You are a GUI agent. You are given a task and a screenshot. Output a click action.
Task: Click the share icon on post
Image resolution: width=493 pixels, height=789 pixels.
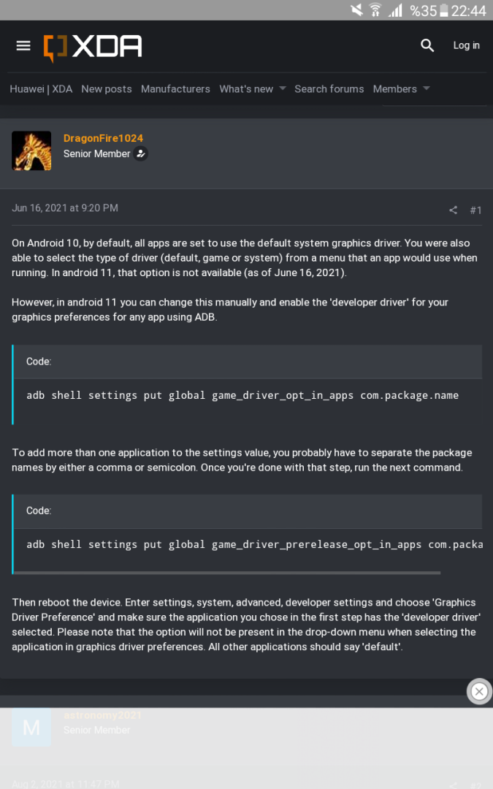(x=453, y=210)
